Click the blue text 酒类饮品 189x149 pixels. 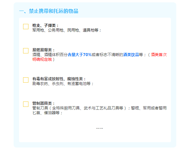point(131,55)
